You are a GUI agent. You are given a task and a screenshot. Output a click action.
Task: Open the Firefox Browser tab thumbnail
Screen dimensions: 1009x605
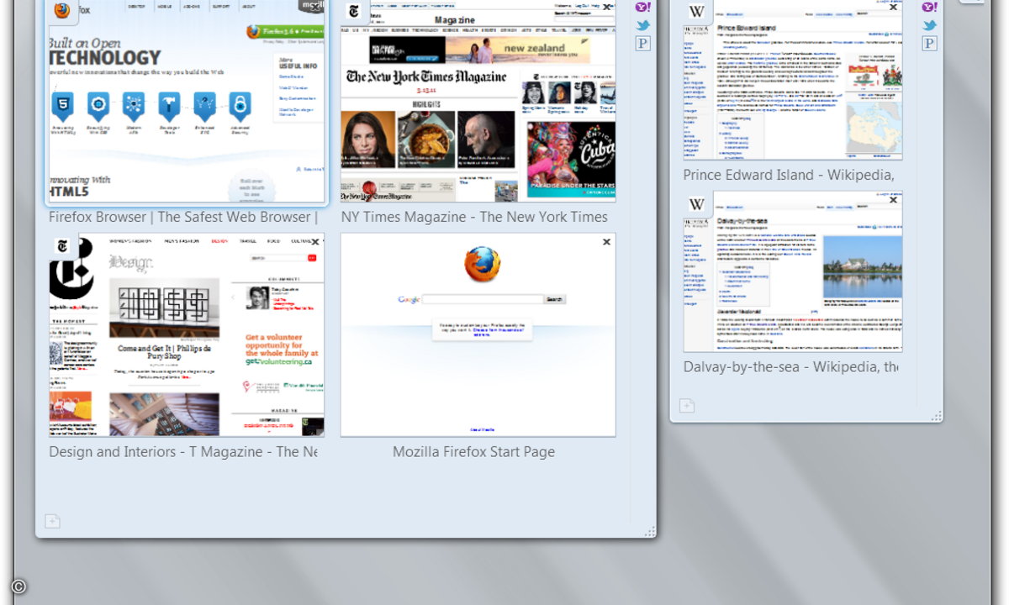coord(187,101)
